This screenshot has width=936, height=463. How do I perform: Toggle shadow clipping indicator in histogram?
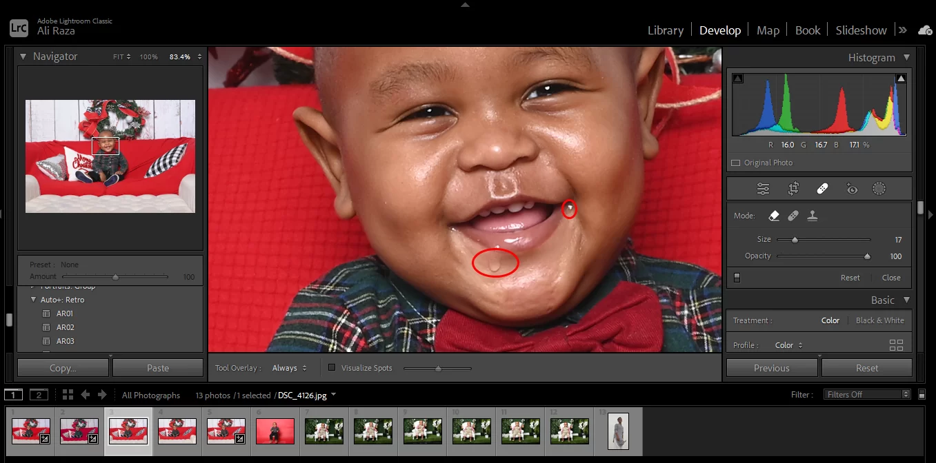tap(738, 79)
